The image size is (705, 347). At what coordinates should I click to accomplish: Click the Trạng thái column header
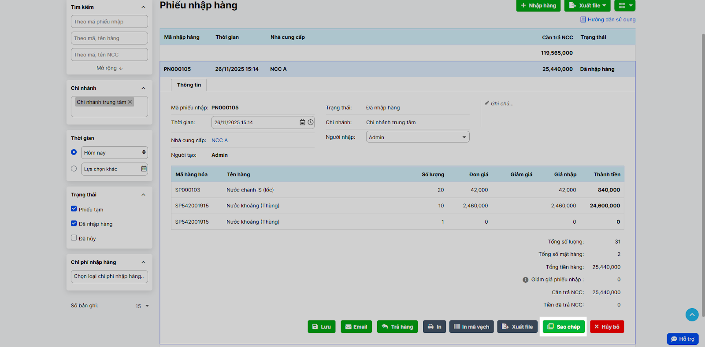593,37
